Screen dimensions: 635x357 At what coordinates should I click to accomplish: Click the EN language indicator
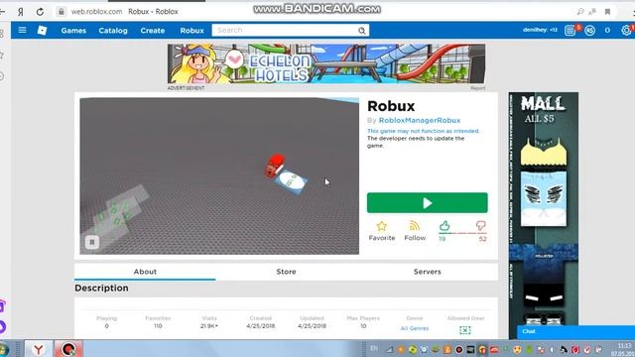click(374, 348)
